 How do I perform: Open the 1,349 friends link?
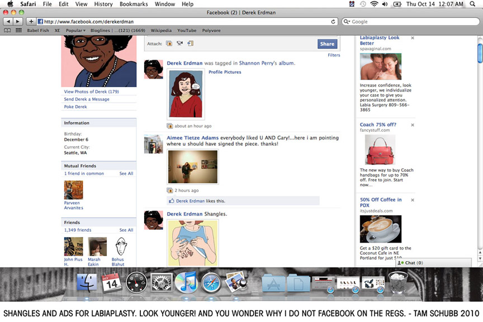point(78,230)
